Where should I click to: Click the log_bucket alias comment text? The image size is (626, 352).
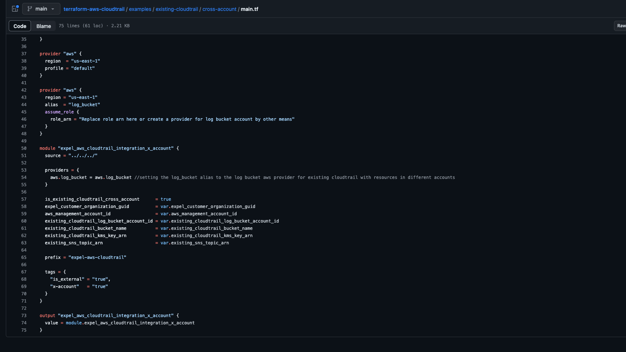click(x=294, y=177)
